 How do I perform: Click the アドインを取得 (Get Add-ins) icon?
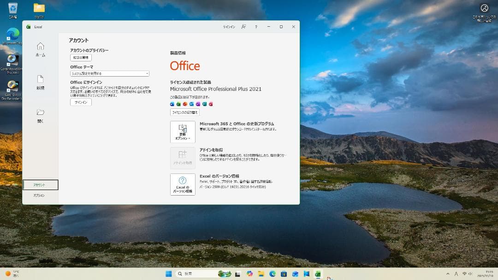tap(182, 157)
